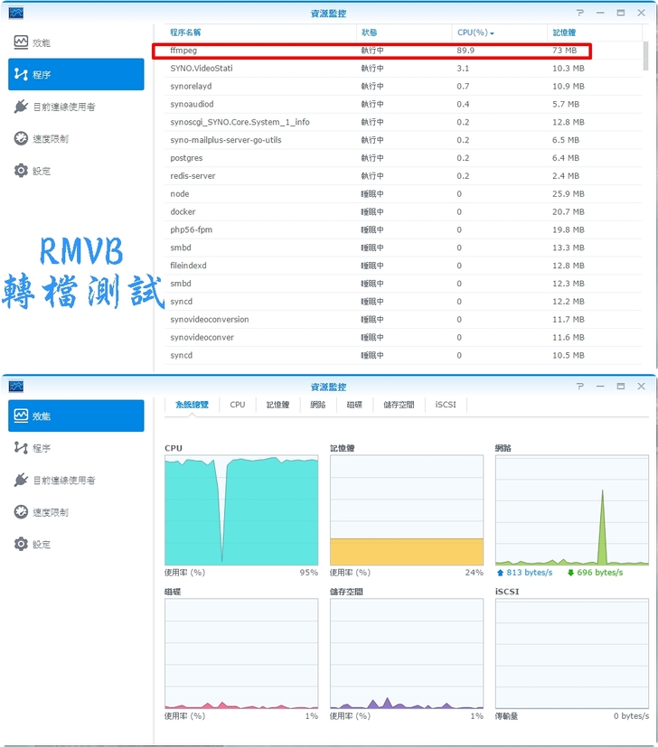Click the 效能 icon in the top window sidebar
The width and height of the screenshot is (658, 747).
[x=22, y=42]
